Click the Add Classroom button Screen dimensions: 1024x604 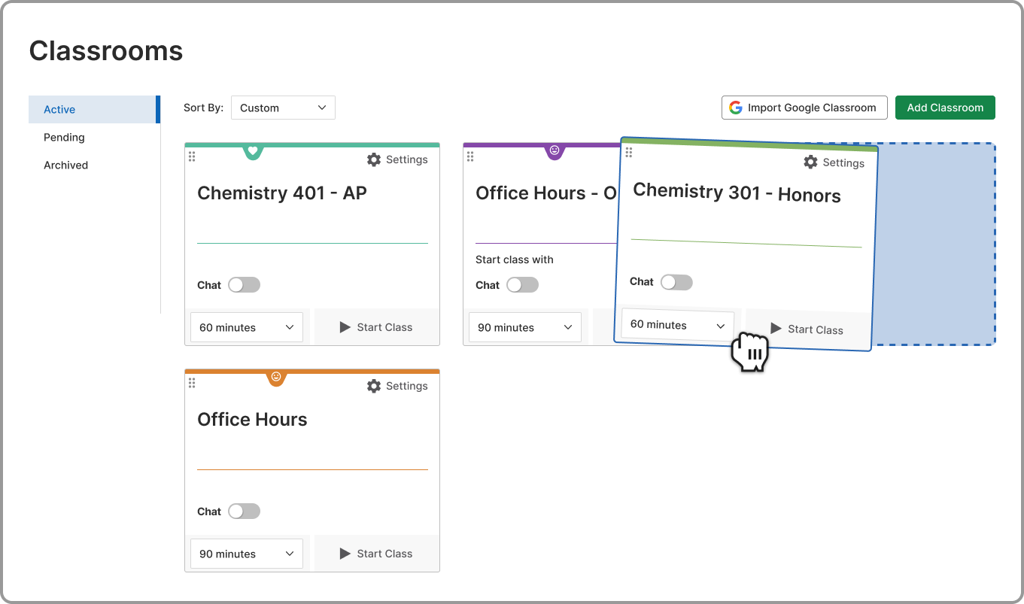[x=945, y=108]
